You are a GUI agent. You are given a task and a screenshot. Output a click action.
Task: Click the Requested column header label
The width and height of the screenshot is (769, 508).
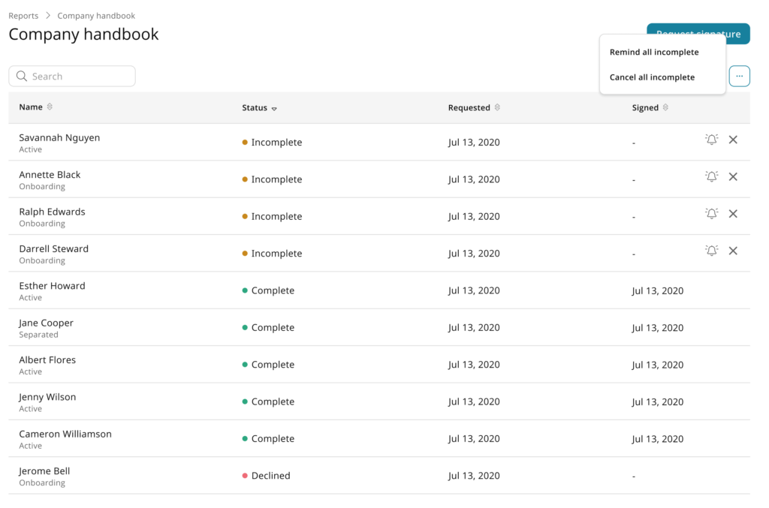tap(469, 107)
